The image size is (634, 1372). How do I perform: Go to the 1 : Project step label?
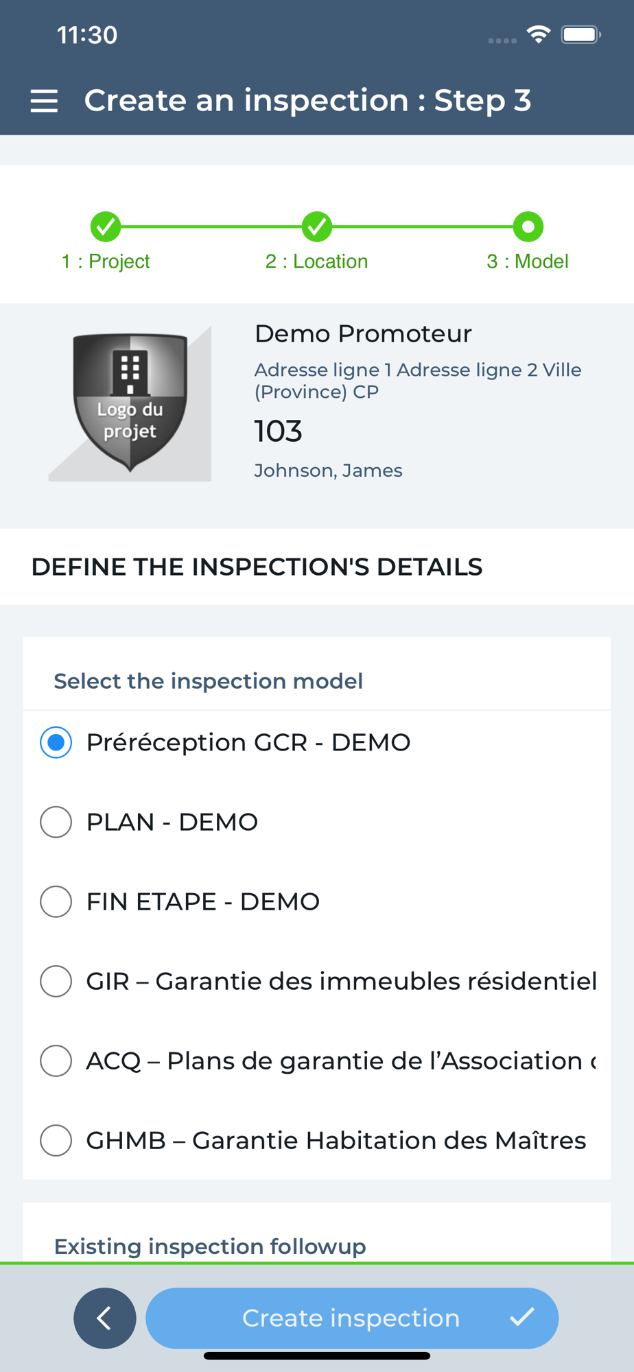click(x=106, y=261)
